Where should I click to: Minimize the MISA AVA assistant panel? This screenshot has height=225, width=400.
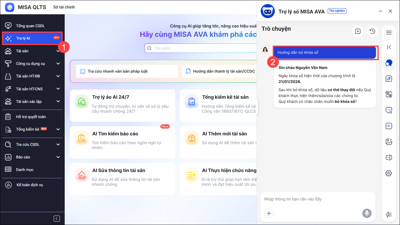point(380,11)
